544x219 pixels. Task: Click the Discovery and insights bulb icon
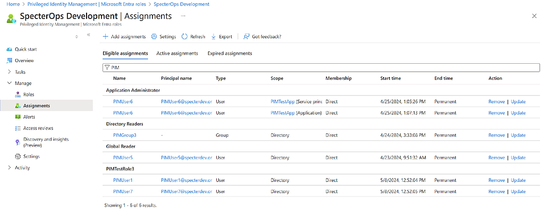tap(18, 142)
